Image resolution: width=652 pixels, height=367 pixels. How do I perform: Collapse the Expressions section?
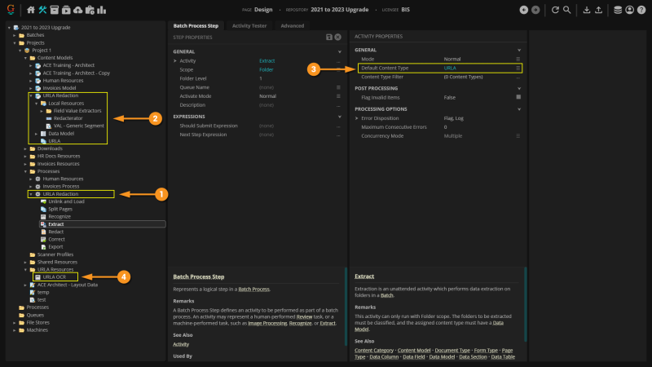pos(338,117)
